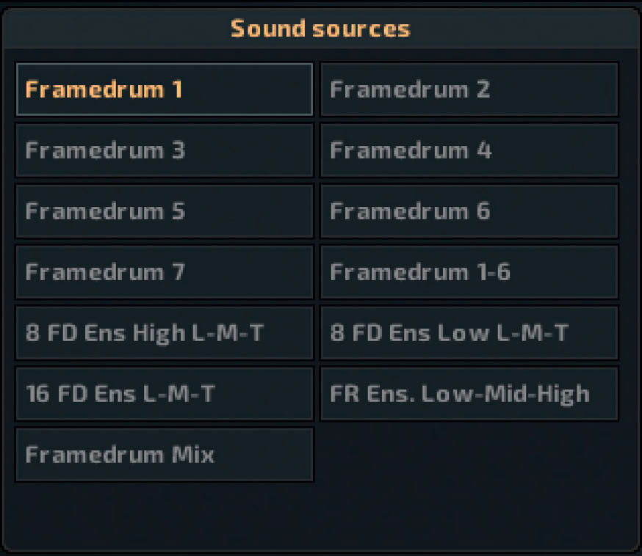The width and height of the screenshot is (642, 556).
Task: Choose 8 FD Ens High L-M-T
Action: tap(164, 333)
